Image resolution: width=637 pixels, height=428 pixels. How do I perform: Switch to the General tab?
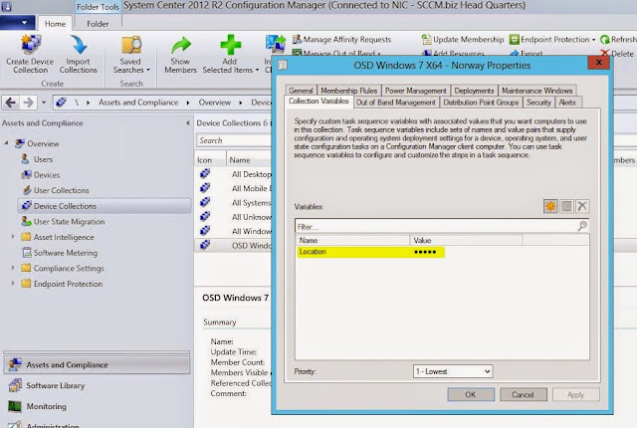[x=301, y=91]
